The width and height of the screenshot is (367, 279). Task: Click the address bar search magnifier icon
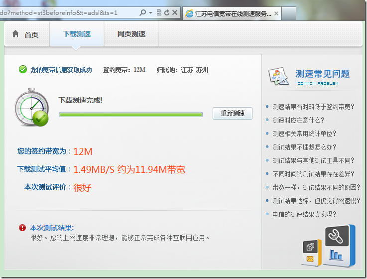[142, 12]
